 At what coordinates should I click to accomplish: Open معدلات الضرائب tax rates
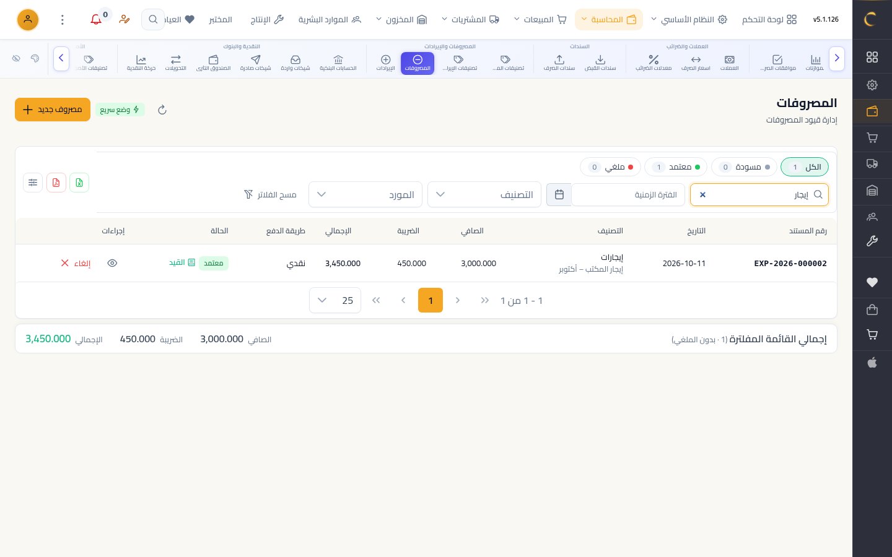pos(654,63)
